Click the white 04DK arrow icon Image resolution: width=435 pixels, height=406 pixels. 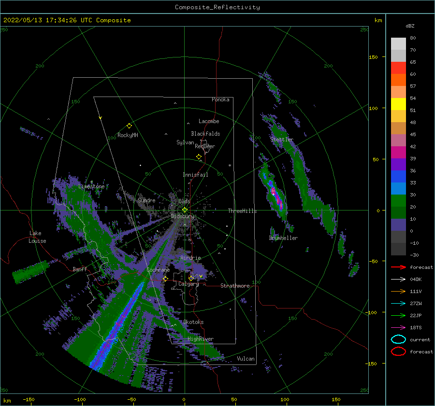click(x=398, y=280)
